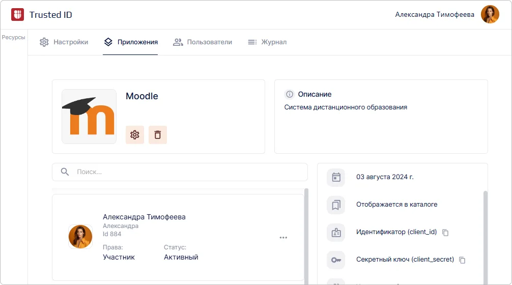
Task: Click the key icon for secret key
Action: [x=336, y=260]
